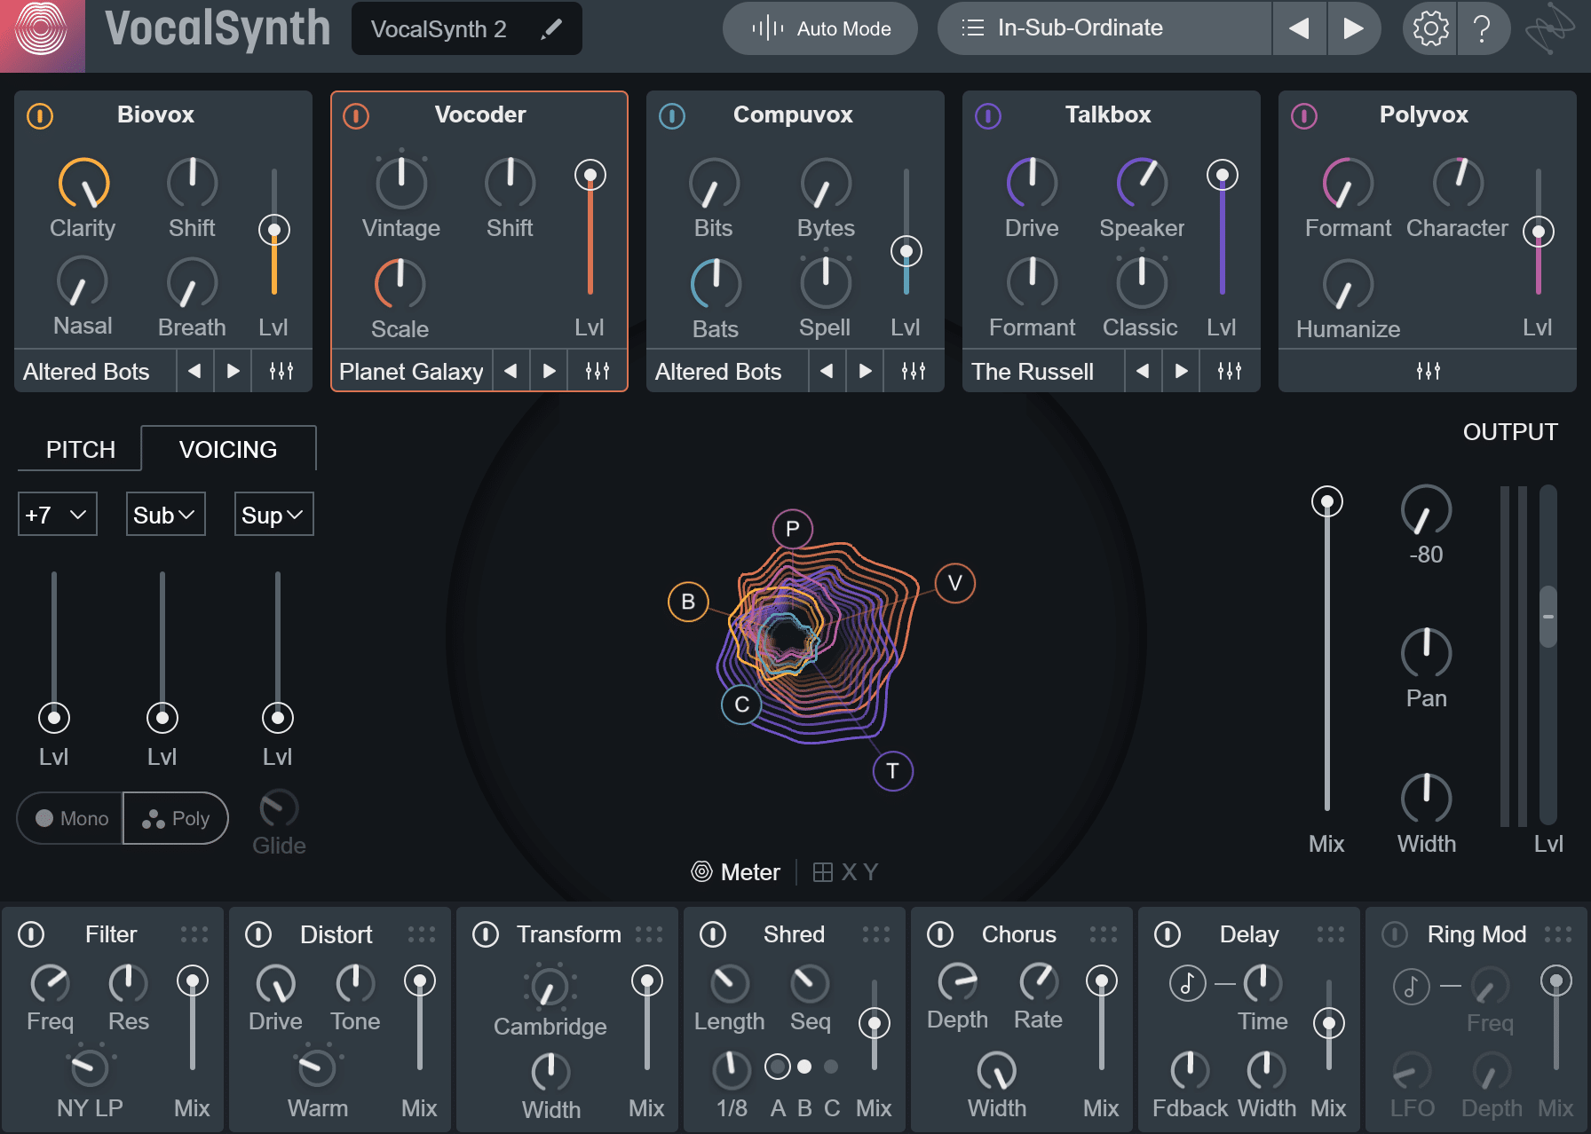Switch voicing to Mono mode

[69, 818]
